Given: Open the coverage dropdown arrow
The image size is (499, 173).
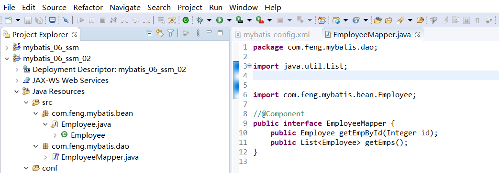Looking at the screenshot, I should [x=249, y=20].
